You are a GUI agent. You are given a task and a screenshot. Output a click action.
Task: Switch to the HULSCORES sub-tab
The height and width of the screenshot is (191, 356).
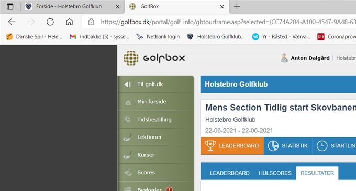(x=275, y=173)
